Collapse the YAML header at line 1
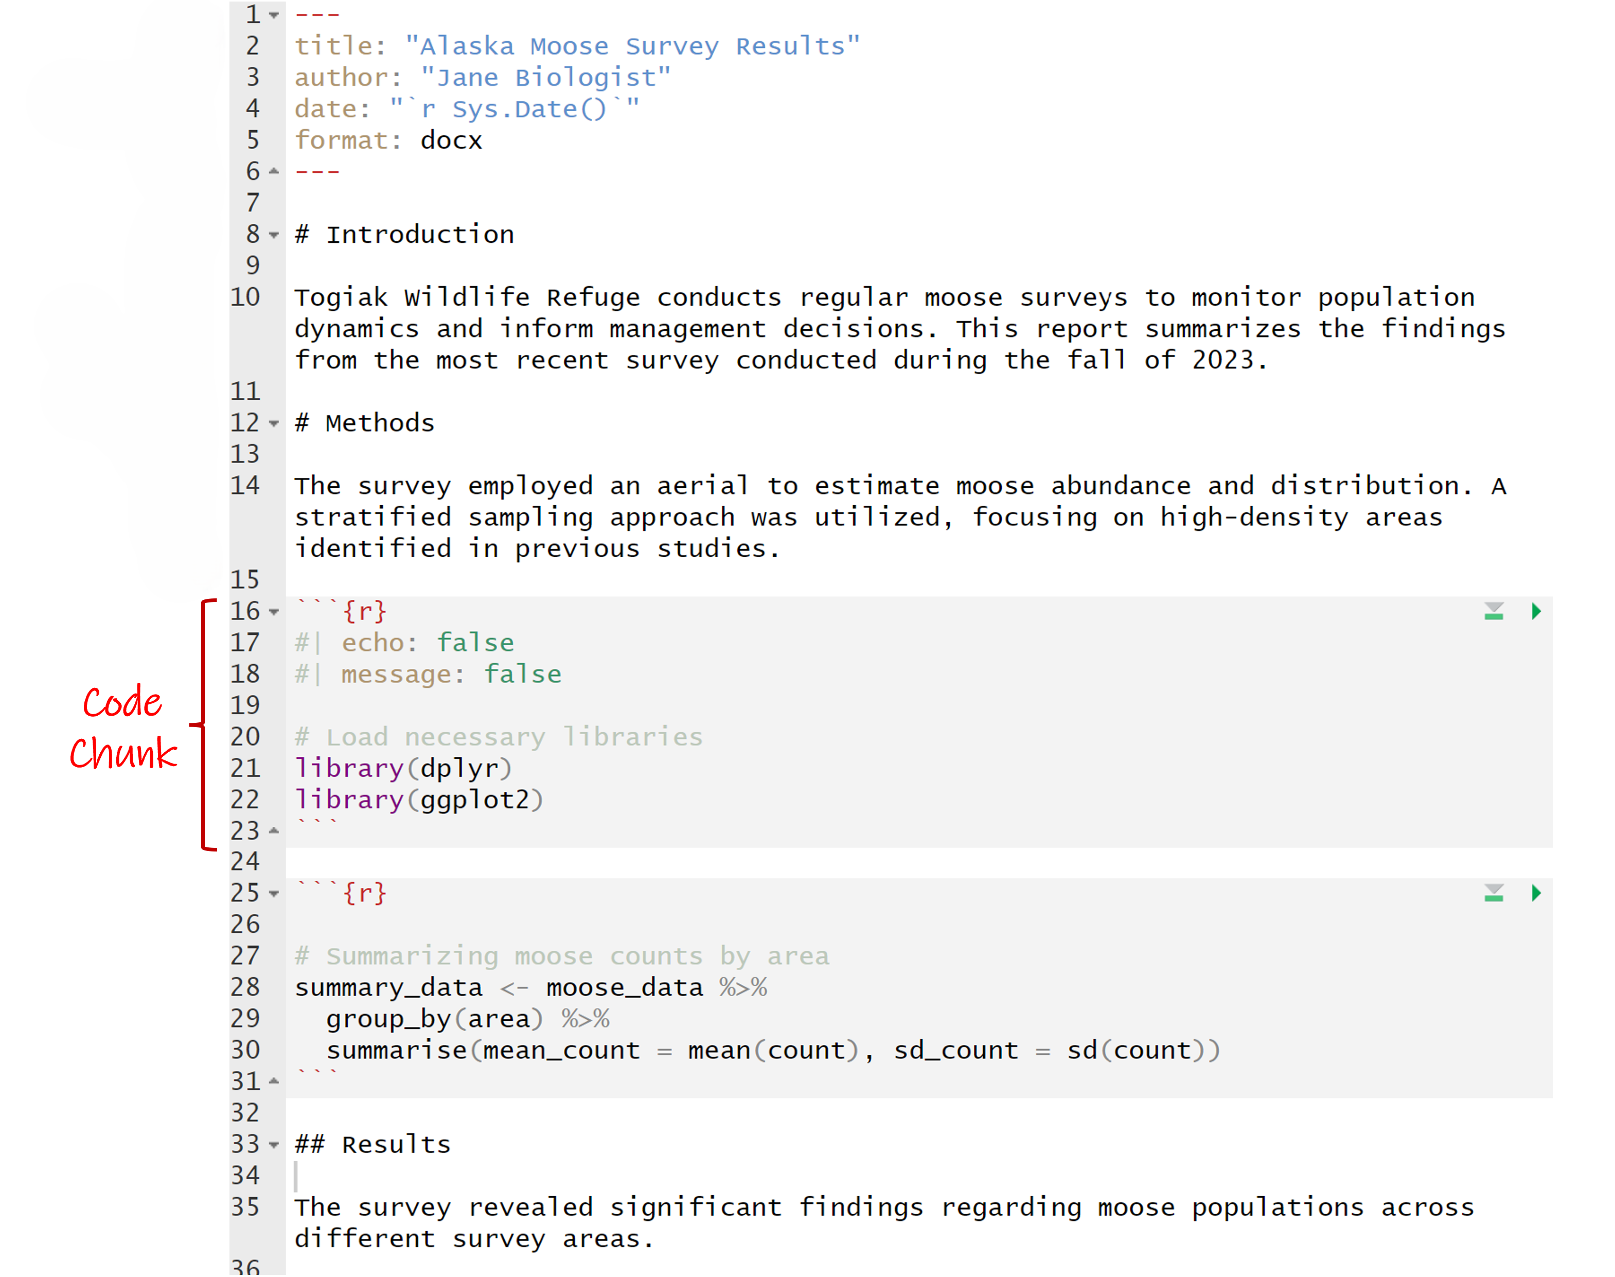1615x1277 pixels. pos(274,15)
